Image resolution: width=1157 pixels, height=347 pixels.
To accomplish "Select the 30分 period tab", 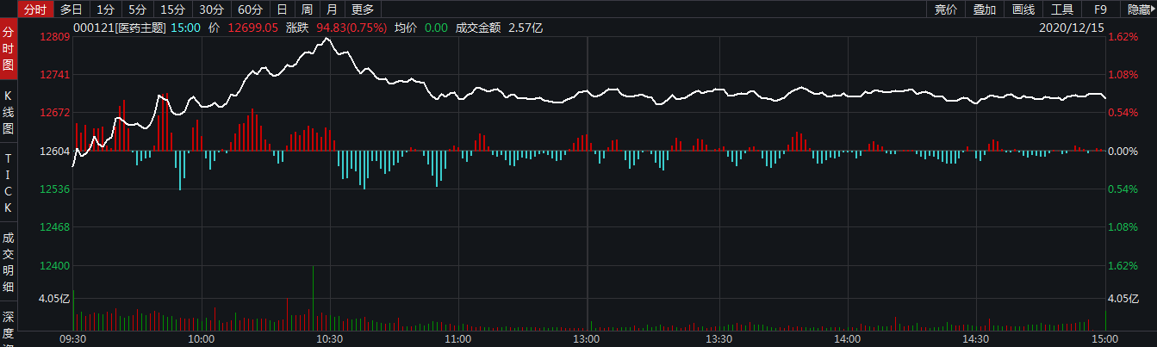I will point(211,9).
